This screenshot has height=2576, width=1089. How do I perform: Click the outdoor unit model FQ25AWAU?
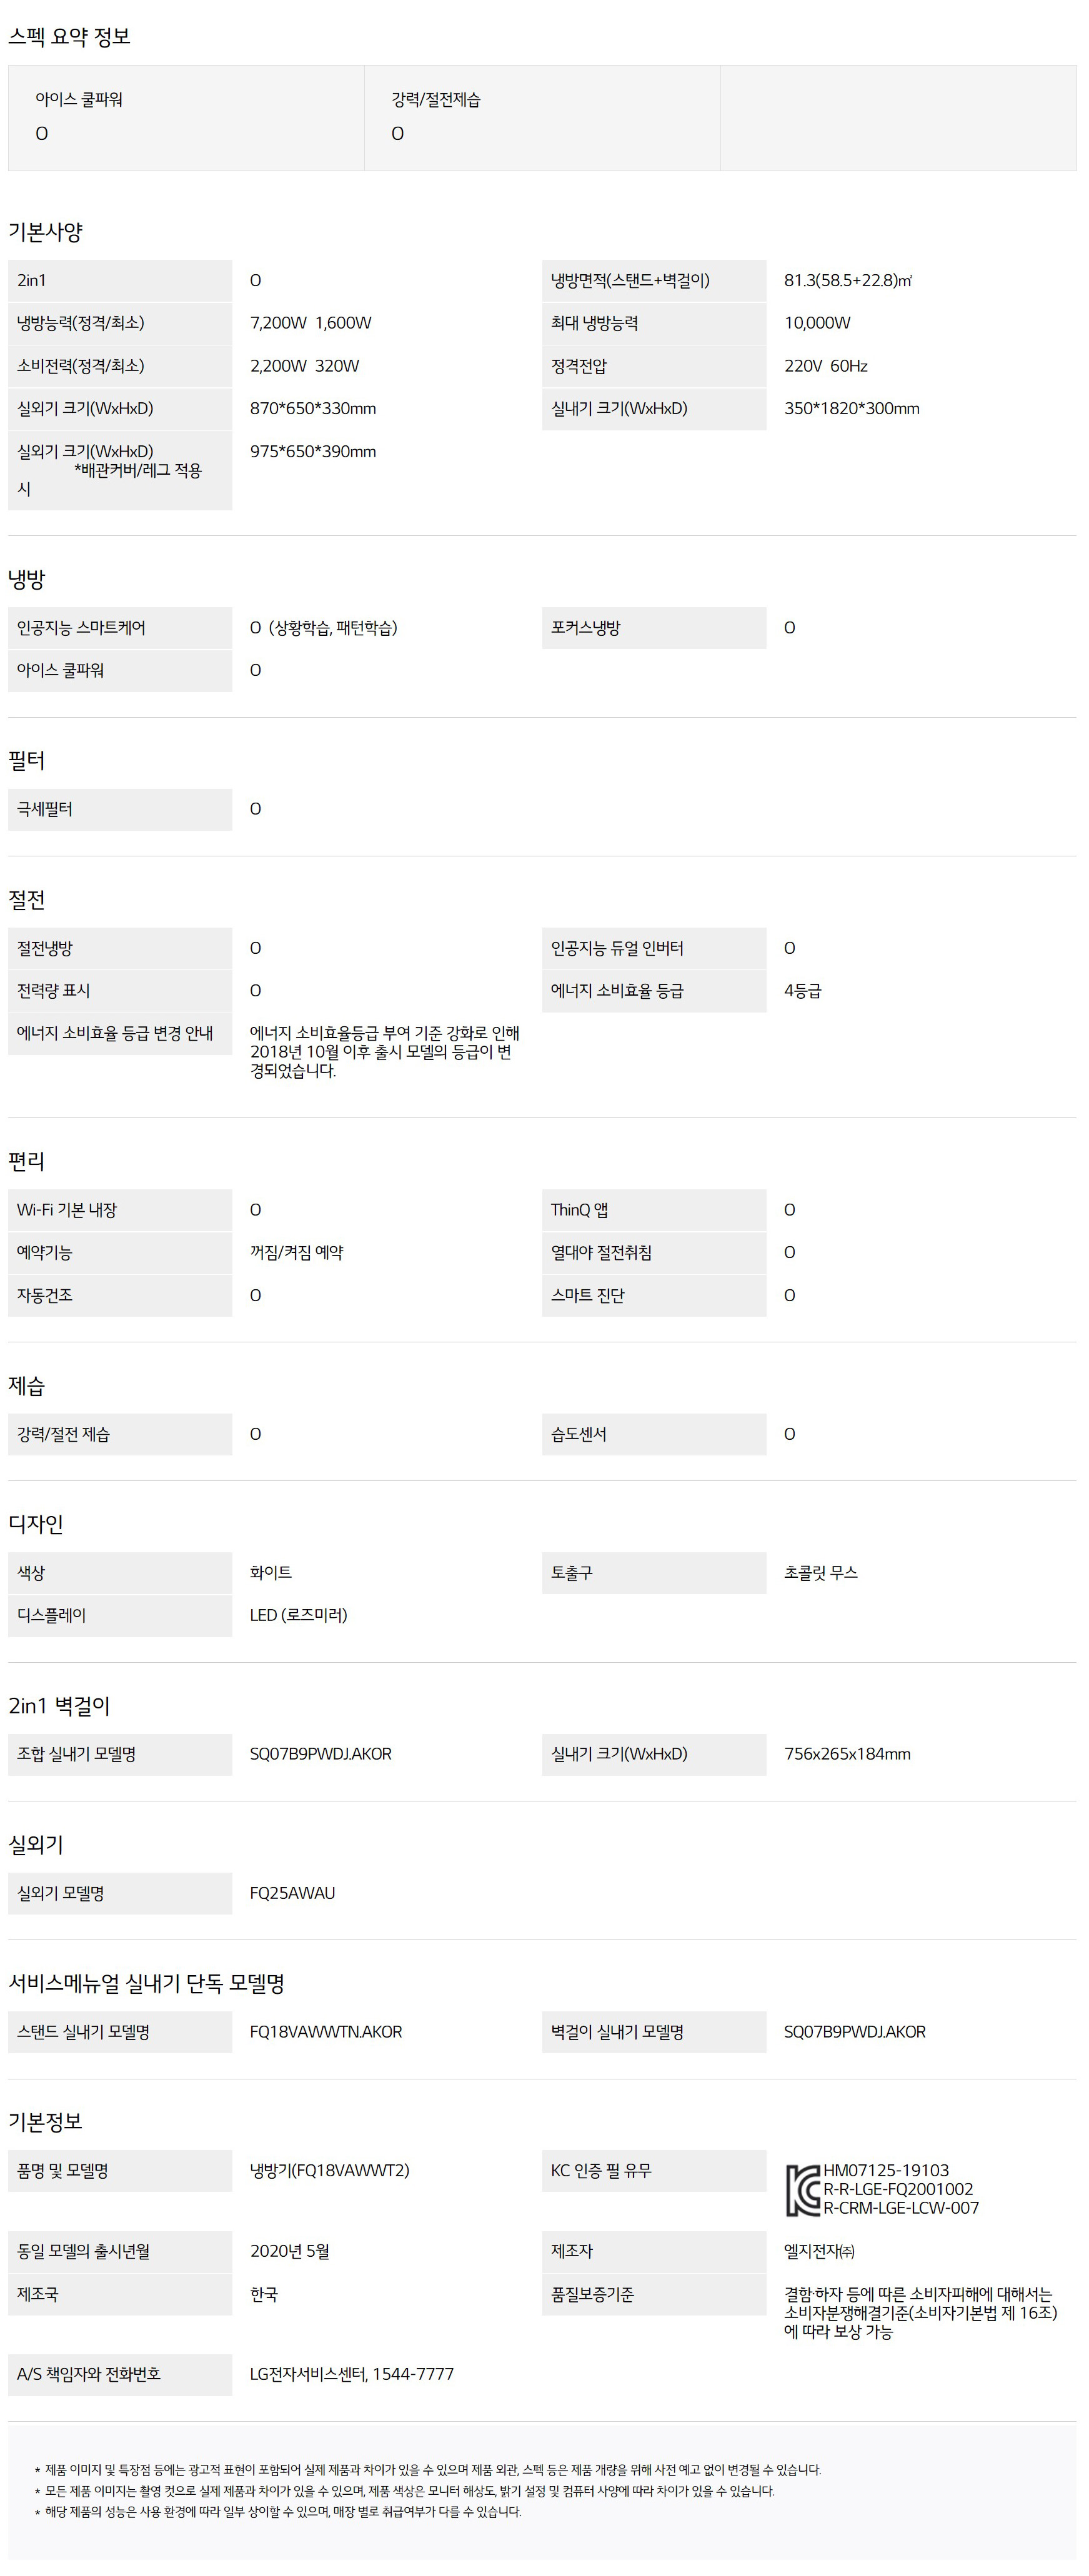click(293, 1892)
